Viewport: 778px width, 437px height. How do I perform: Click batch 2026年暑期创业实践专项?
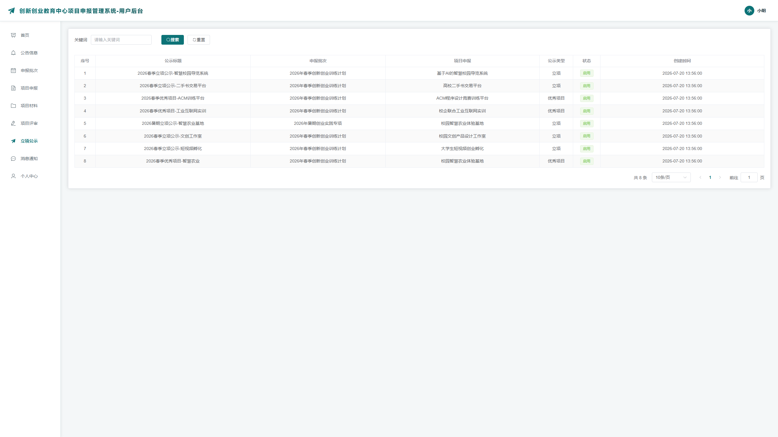318,123
